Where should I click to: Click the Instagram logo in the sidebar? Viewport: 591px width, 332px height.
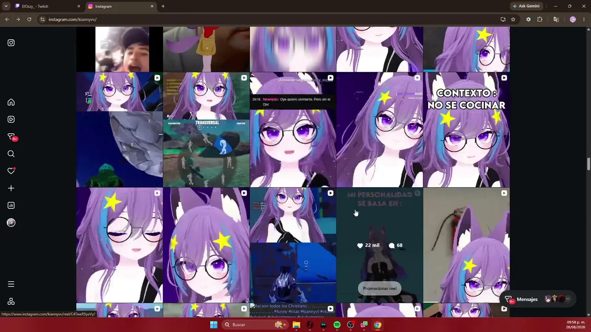[x=11, y=43]
